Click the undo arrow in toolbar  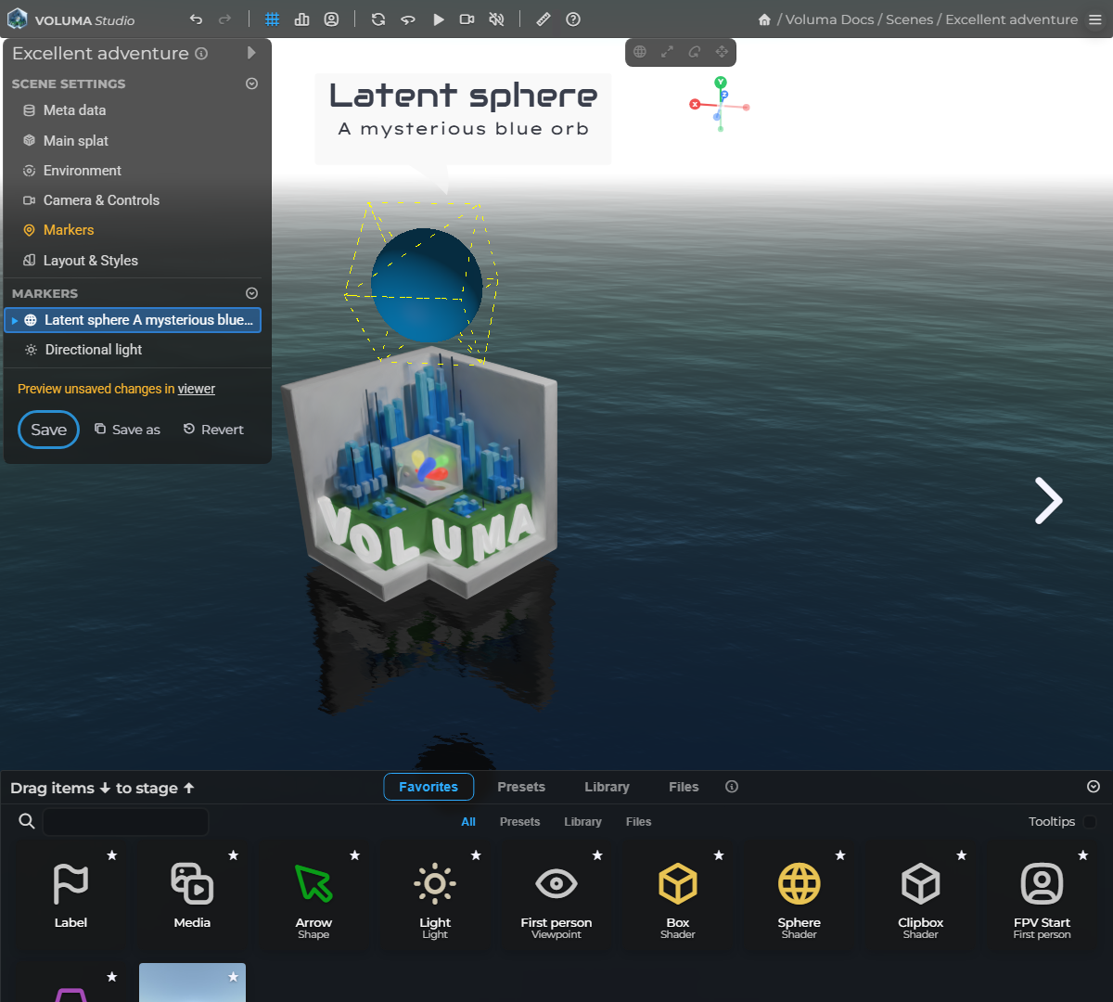click(196, 19)
